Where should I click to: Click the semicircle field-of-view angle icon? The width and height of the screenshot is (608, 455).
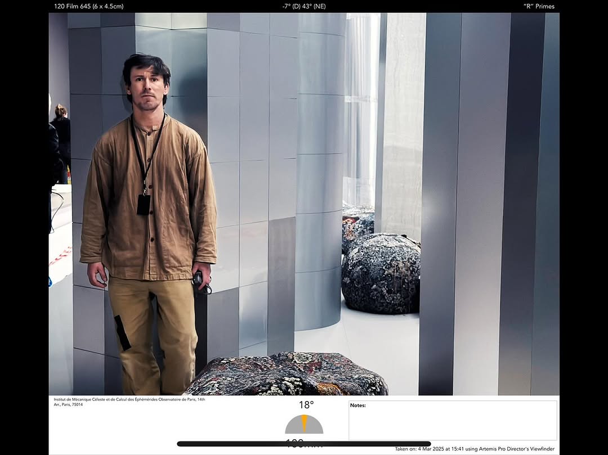tap(304, 425)
